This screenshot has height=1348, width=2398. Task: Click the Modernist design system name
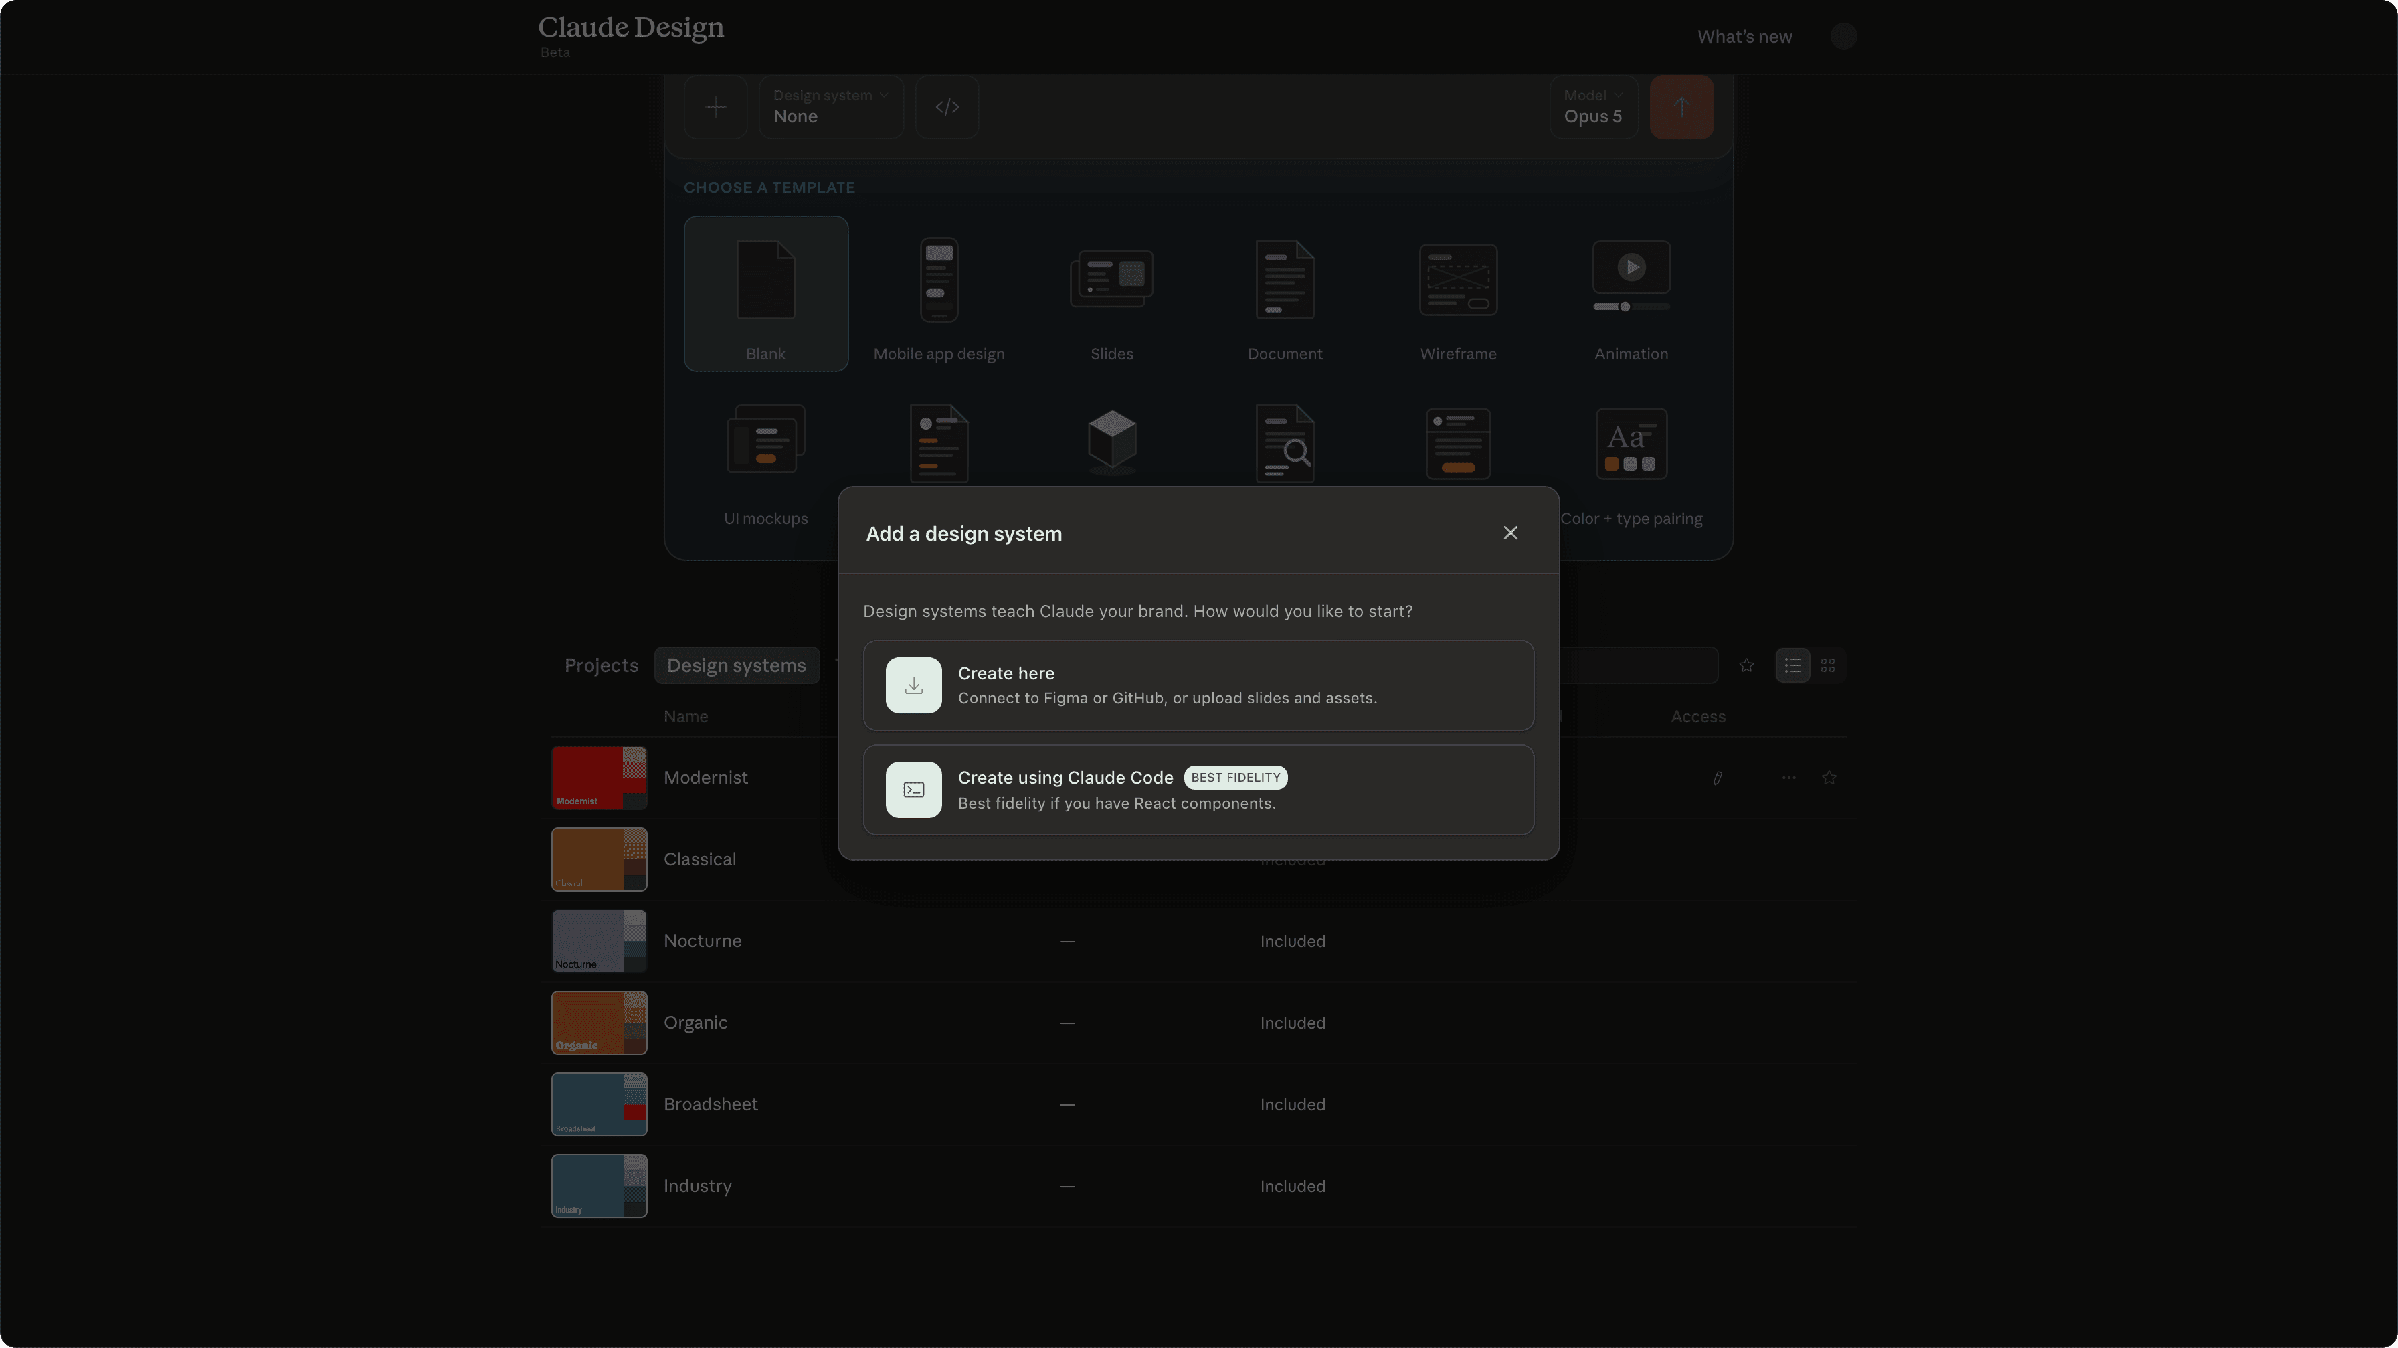[x=705, y=777]
